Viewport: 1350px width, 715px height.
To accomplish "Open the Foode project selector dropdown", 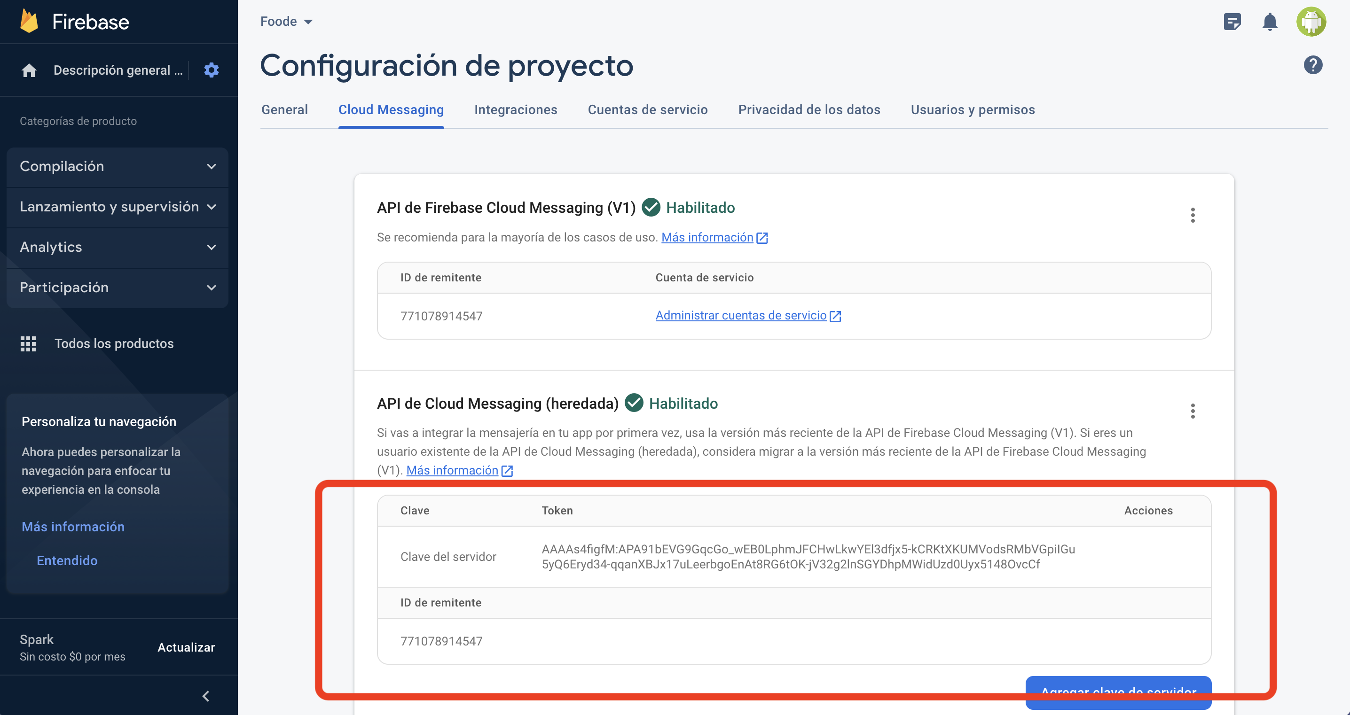I will click(x=286, y=22).
